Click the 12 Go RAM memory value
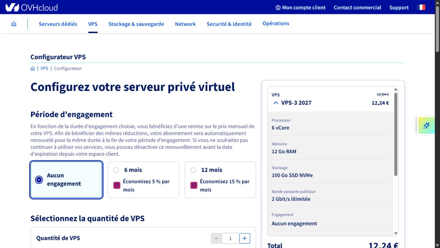Screen dimensions: 440x248 [284, 152]
